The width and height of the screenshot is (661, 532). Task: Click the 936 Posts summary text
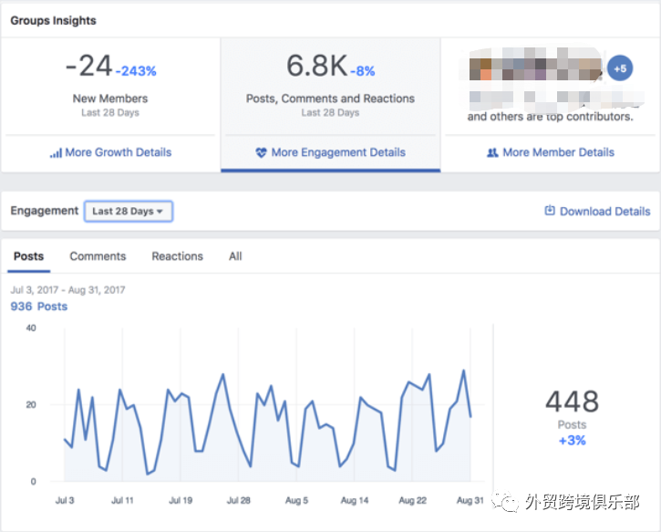pyautogui.click(x=39, y=307)
